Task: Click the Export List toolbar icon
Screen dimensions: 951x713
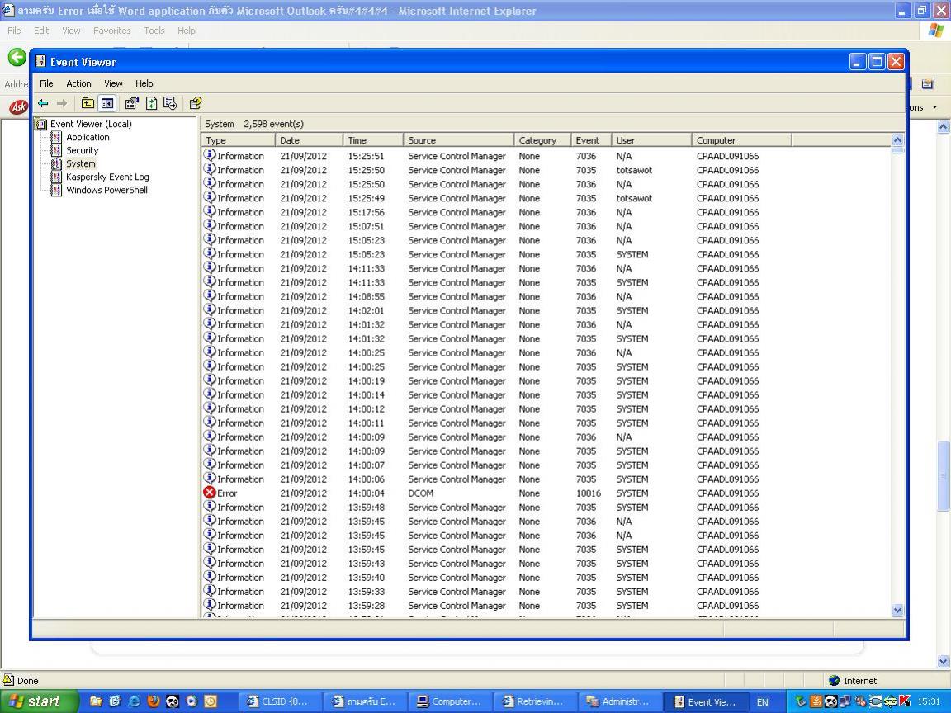Action: tap(170, 103)
